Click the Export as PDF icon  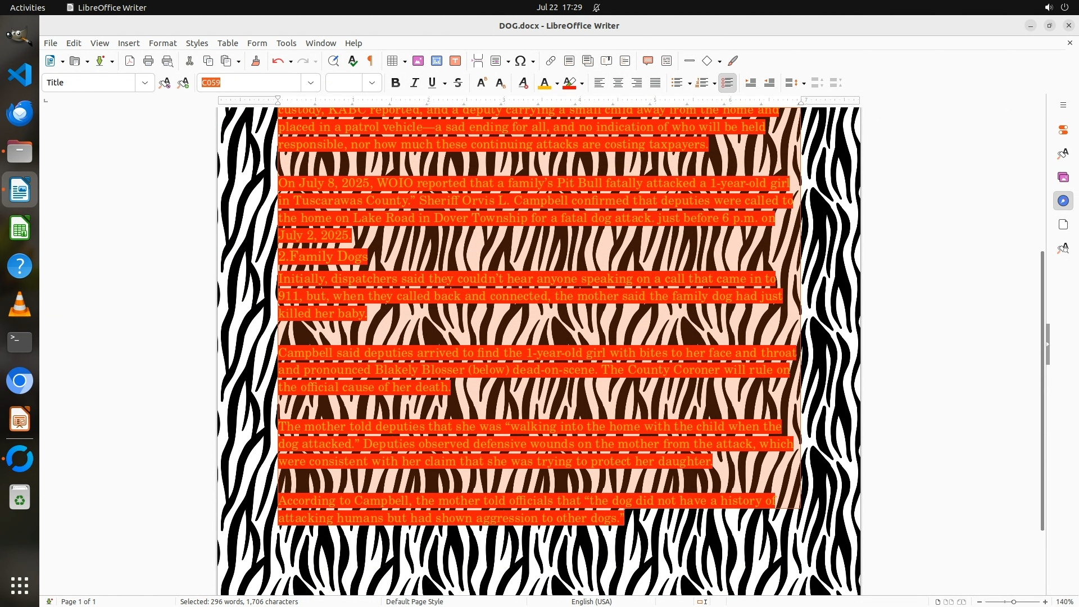click(x=130, y=61)
